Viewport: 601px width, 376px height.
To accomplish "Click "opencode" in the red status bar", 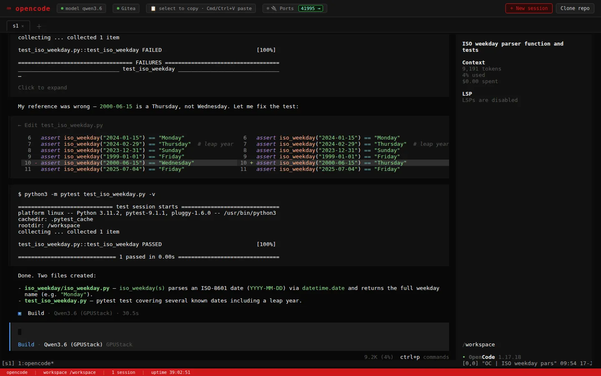I will 17,372.
